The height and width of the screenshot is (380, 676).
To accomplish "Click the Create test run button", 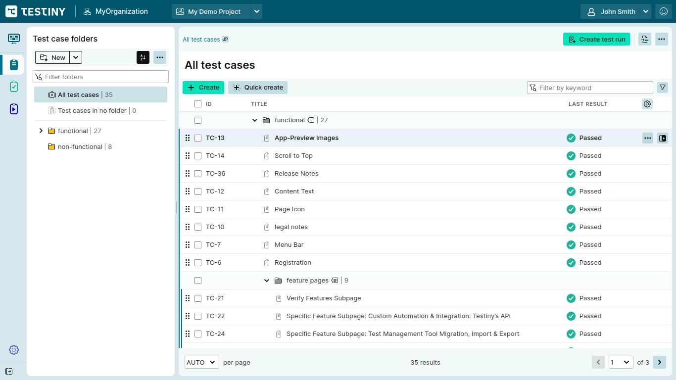I will coord(596,39).
